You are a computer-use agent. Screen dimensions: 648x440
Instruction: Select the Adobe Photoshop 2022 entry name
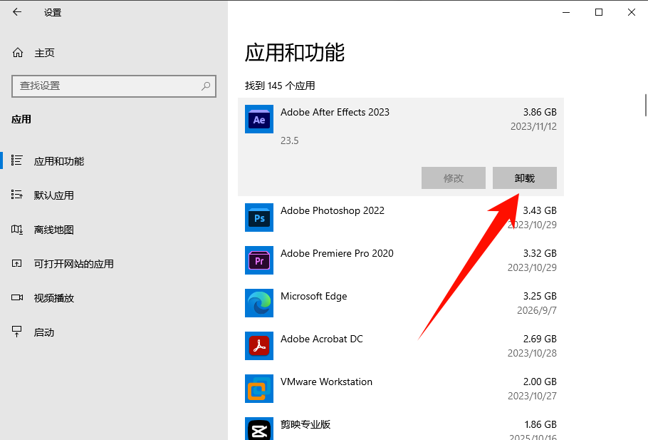tap(333, 210)
